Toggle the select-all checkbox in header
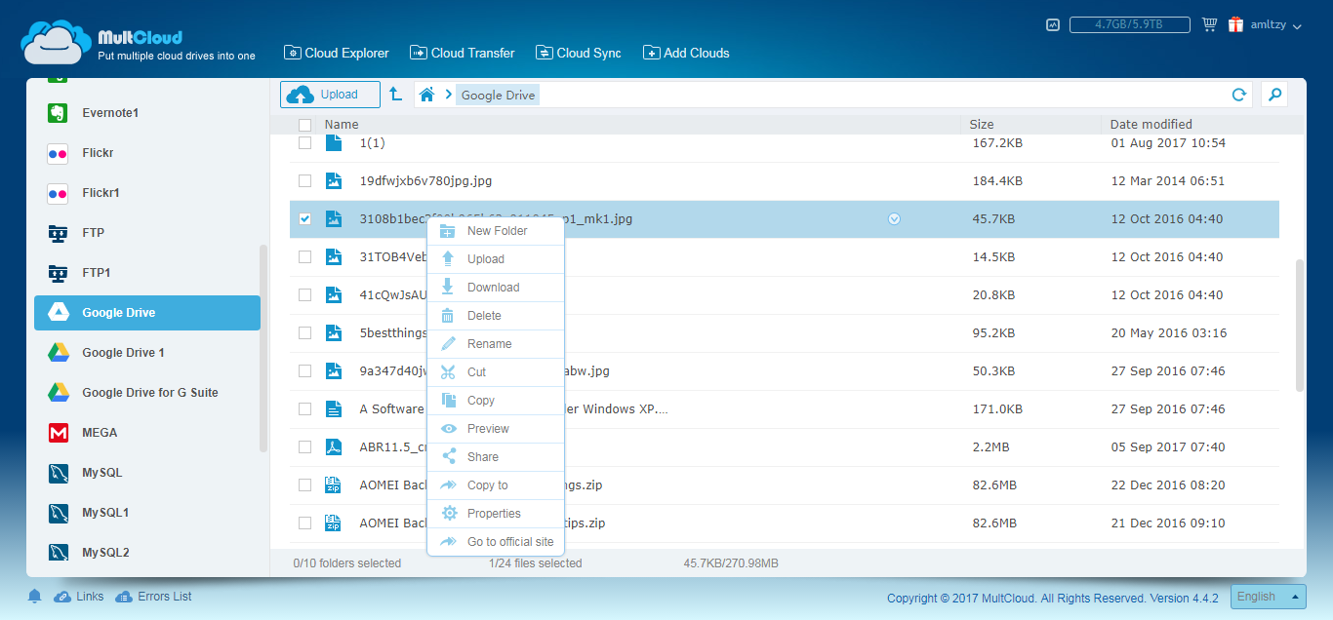The image size is (1333, 620). point(305,125)
